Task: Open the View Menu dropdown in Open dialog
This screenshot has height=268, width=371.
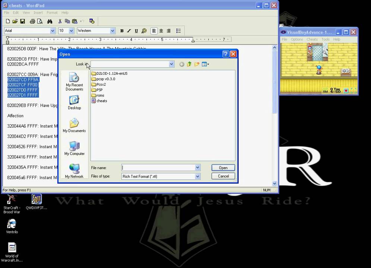Action: pyautogui.click(x=205, y=64)
